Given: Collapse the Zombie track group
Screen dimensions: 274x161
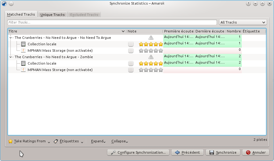Looking at the screenshot, I should tap(11, 57).
